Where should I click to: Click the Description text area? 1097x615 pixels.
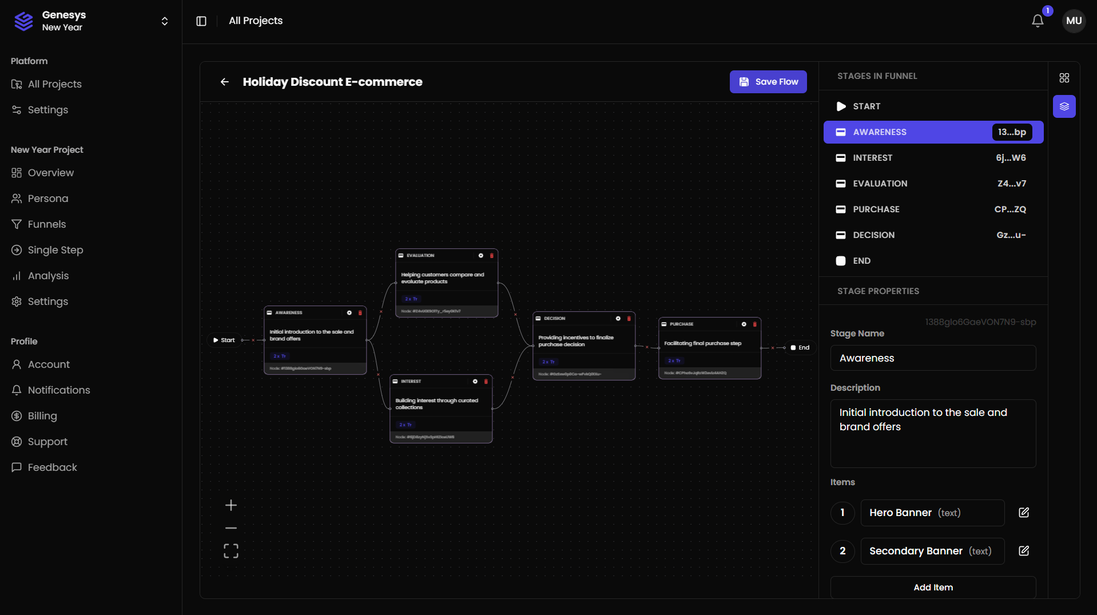coord(933,434)
